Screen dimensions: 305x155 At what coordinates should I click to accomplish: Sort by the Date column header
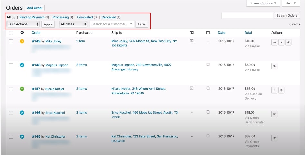pos(221,33)
